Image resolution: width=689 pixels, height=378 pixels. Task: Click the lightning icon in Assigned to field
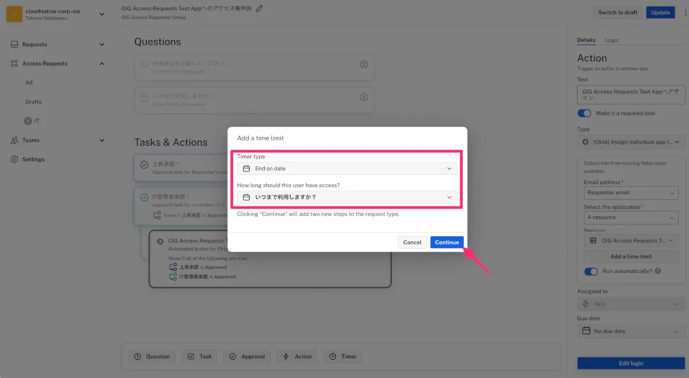point(586,304)
